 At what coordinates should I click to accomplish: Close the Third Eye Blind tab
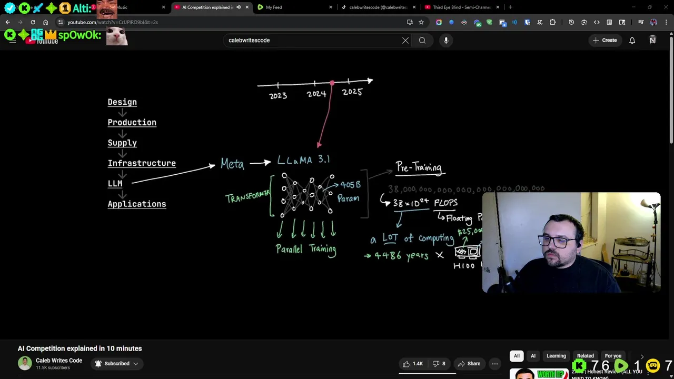pyautogui.click(x=498, y=7)
